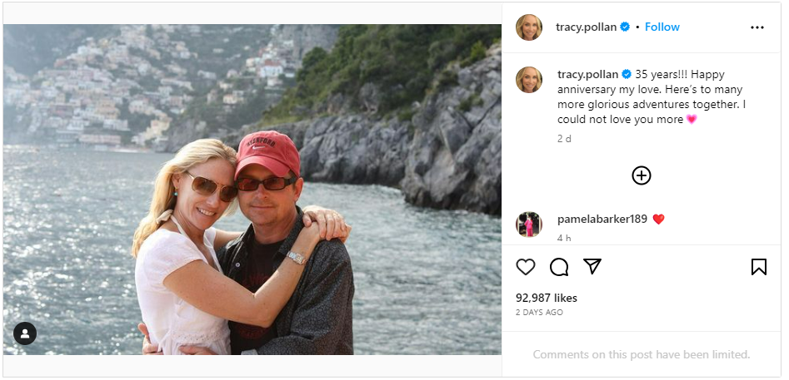Click the 2 DAYS AGO timestamp
This screenshot has width=789, height=380.
coord(539,313)
